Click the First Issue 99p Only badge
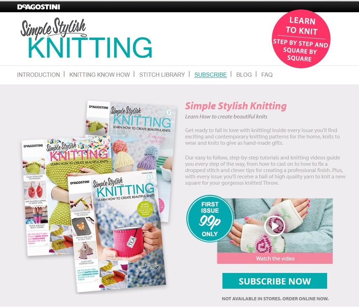 tap(209, 219)
